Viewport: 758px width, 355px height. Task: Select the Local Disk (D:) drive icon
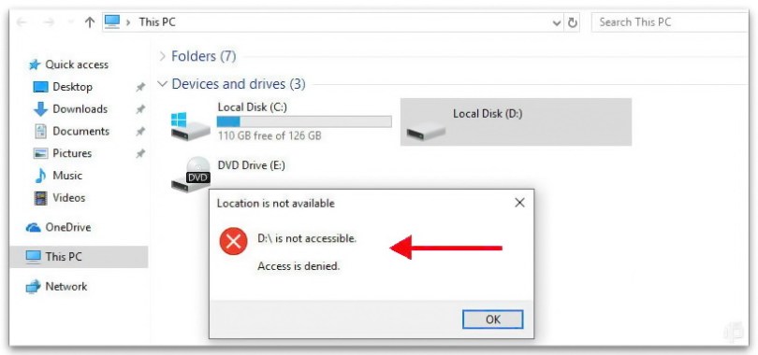tap(426, 131)
